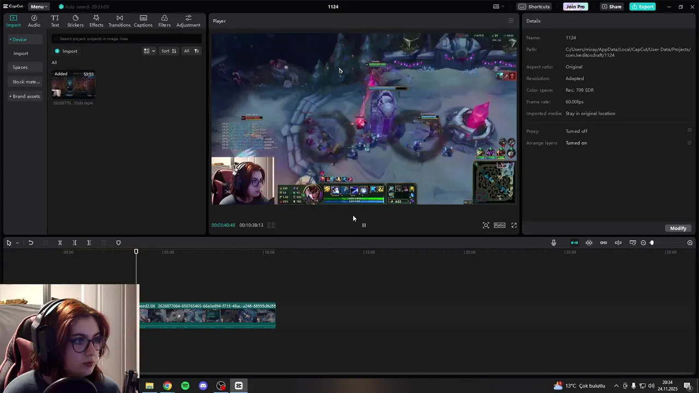
Task: Click the Delete left trim tool
Action: (75, 243)
